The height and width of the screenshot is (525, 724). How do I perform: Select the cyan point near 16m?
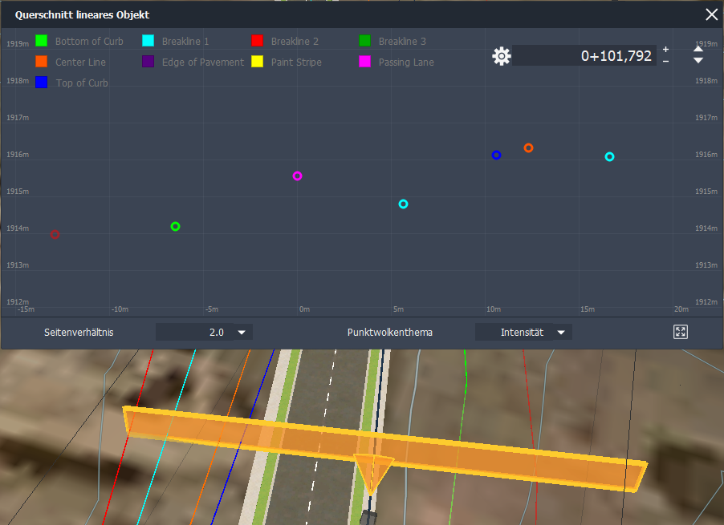(609, 157)
